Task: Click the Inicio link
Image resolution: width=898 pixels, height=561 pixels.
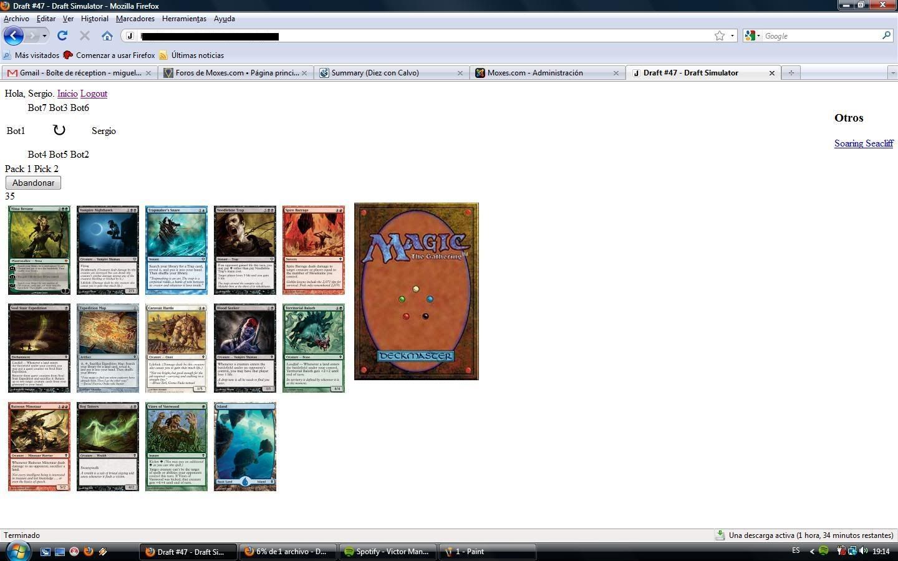Action: (67, 93)
